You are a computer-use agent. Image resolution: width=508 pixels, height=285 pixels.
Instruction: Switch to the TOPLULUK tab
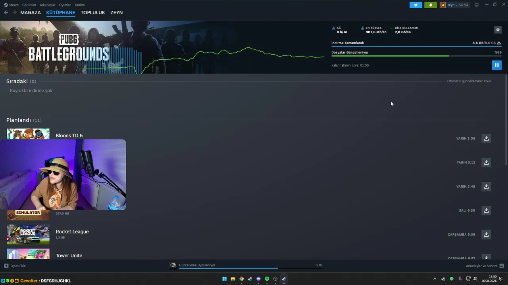pyautogui.click(x=93, y=13)
